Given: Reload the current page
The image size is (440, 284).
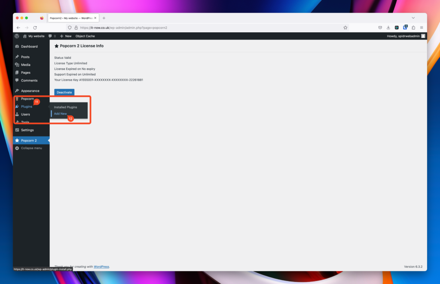Looking at the screenshot, I should (35, 28).
